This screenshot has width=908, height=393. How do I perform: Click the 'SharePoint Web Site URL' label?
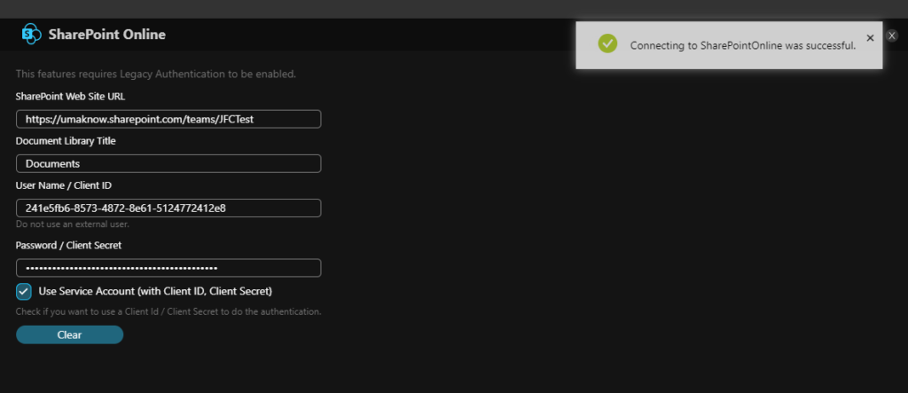click(70, 96)
